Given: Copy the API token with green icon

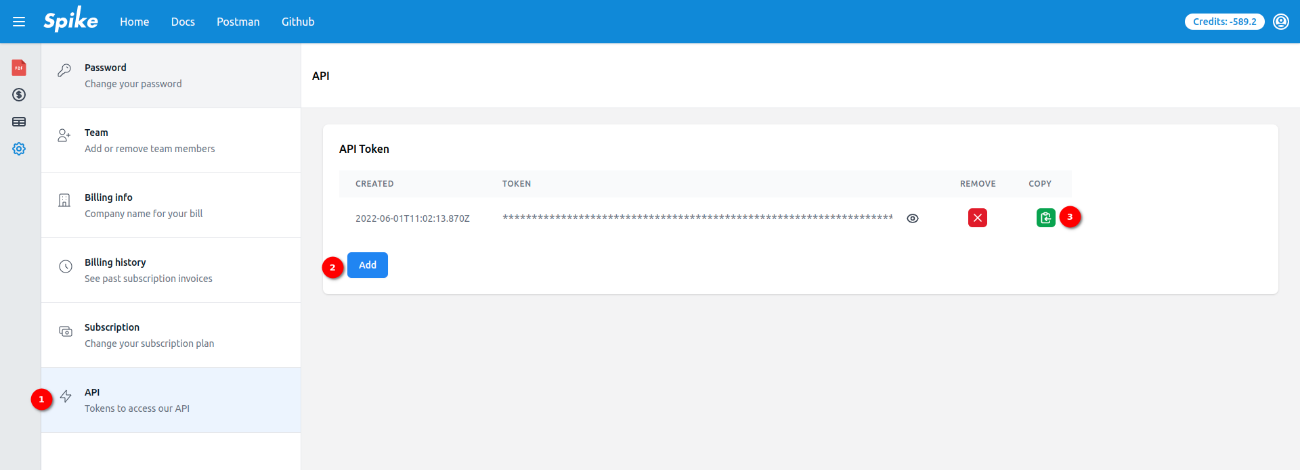Looking at the screenshot, I should tap(1045, 218).
